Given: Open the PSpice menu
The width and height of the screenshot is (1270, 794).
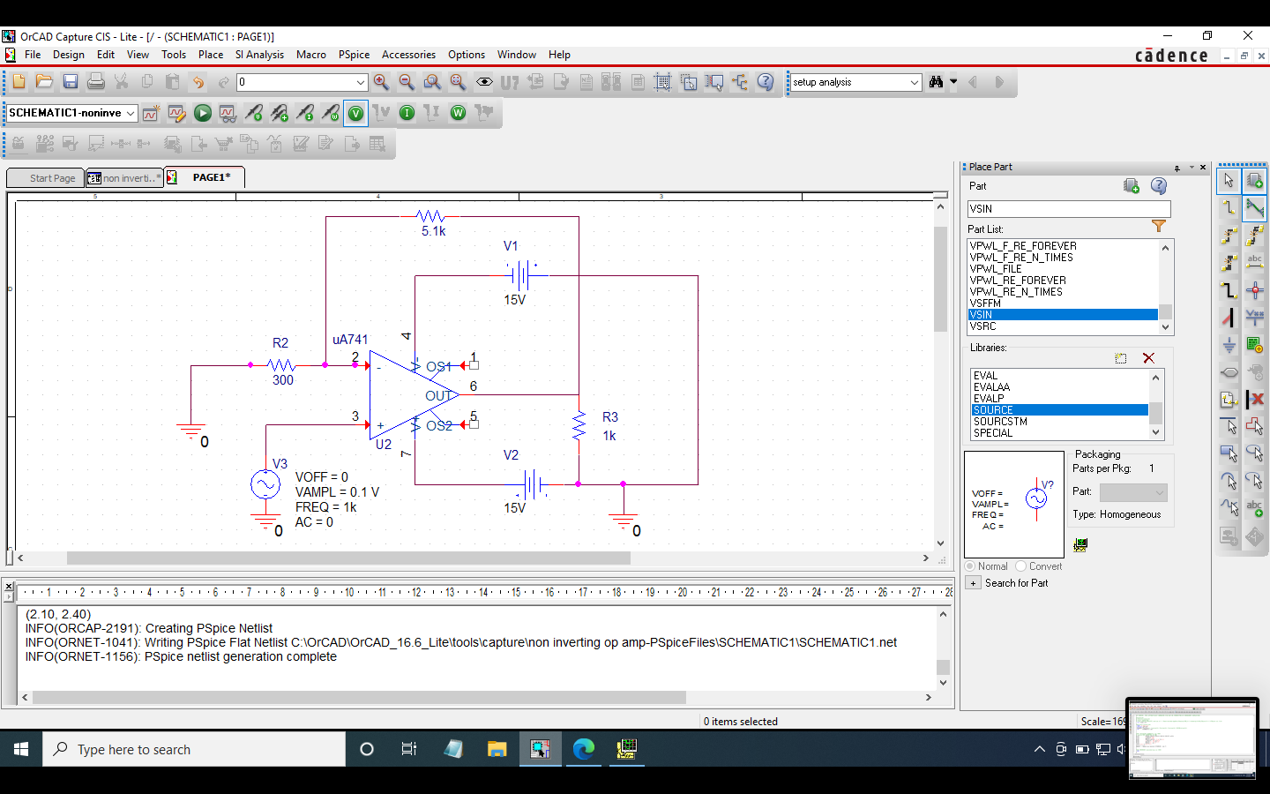Looking at the screenshot, I should click(x=354, y=55).
